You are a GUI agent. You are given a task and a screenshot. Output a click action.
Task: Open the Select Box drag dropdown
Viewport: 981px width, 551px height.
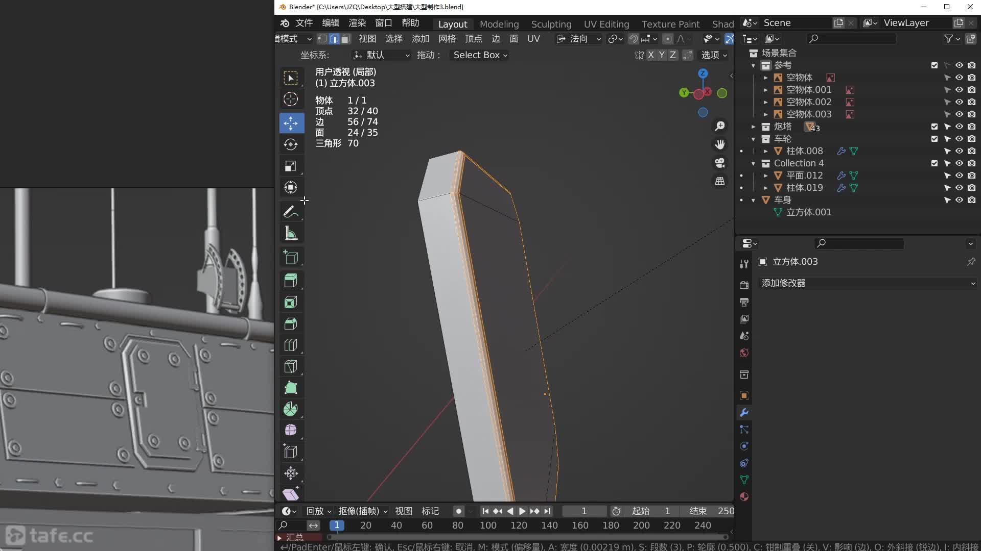480,55
